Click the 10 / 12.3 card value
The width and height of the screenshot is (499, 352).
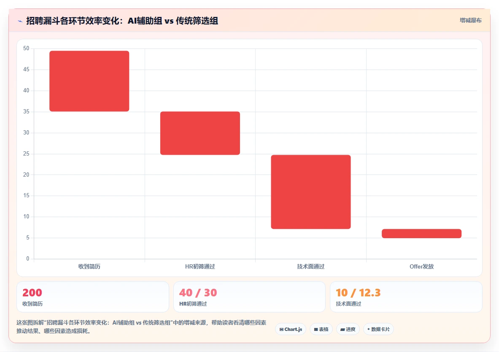pos(358,293)
